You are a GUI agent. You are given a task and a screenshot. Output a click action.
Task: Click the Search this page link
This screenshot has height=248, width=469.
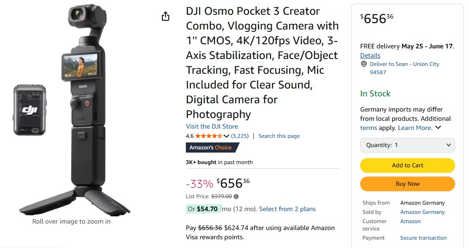coord(279,136)
